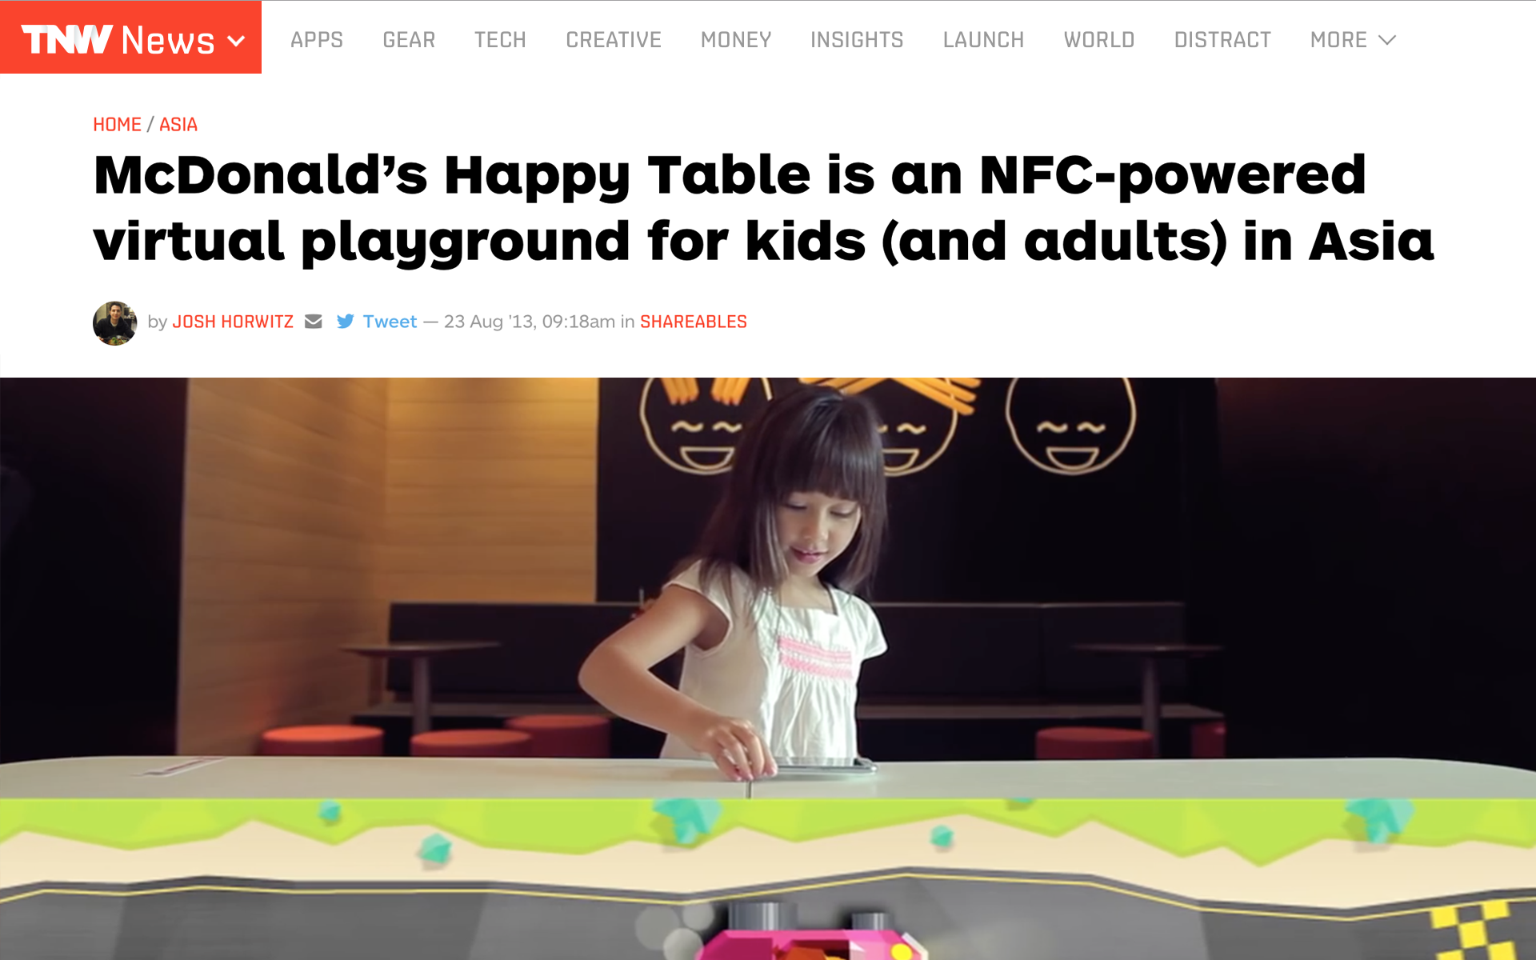
Task: Click the TNW logo
Action: (x=66, y=39)
